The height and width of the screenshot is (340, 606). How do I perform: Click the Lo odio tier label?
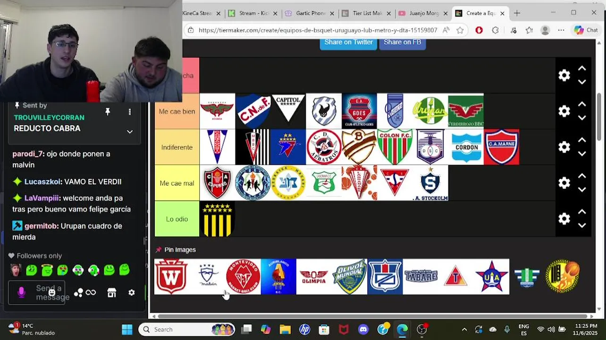(x=177, y=219)
